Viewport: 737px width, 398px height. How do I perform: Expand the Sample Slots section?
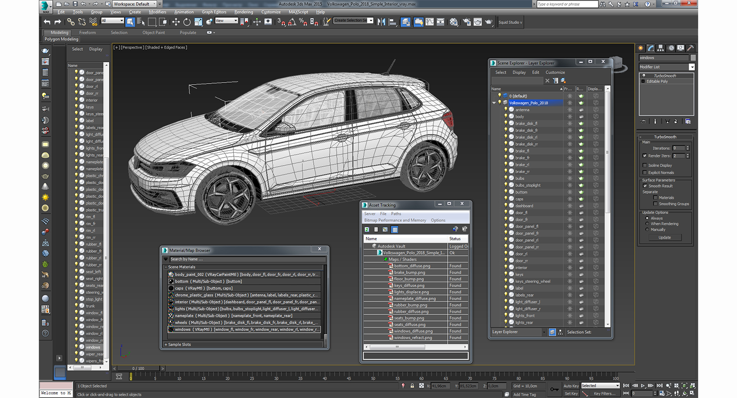tap(166, 344)
